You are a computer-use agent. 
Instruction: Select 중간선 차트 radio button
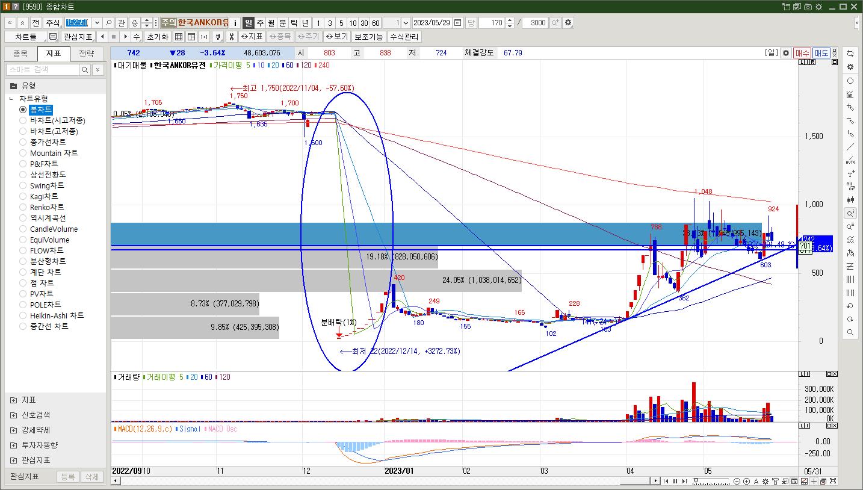coord(23,326)
